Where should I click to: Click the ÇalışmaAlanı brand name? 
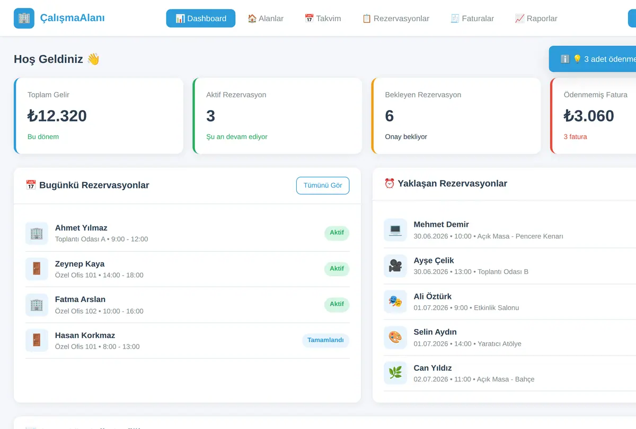click(73, 18)
